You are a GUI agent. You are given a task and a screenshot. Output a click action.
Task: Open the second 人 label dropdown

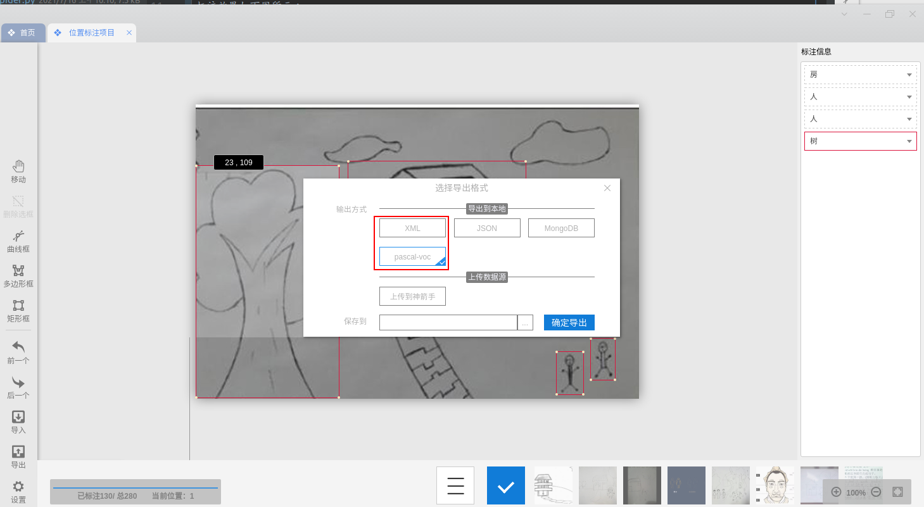[x=861, y=119]
